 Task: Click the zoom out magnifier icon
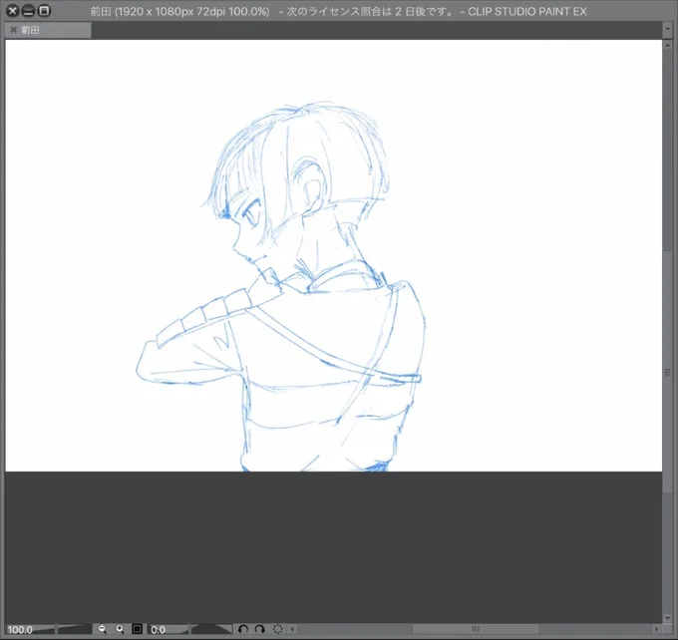pos(102,629)
